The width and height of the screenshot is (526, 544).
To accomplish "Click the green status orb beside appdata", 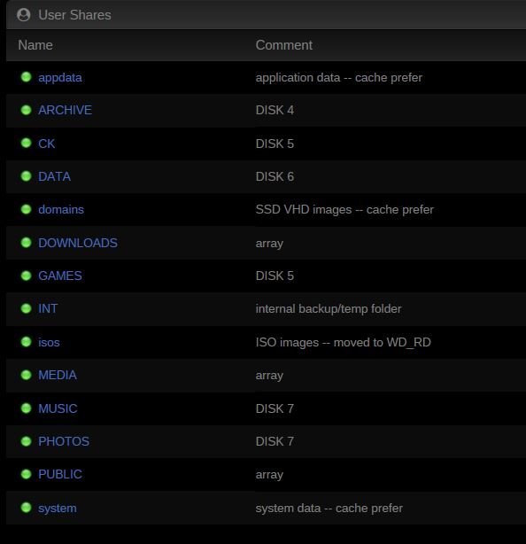I will pyautogui.click(x=26, y=77).
